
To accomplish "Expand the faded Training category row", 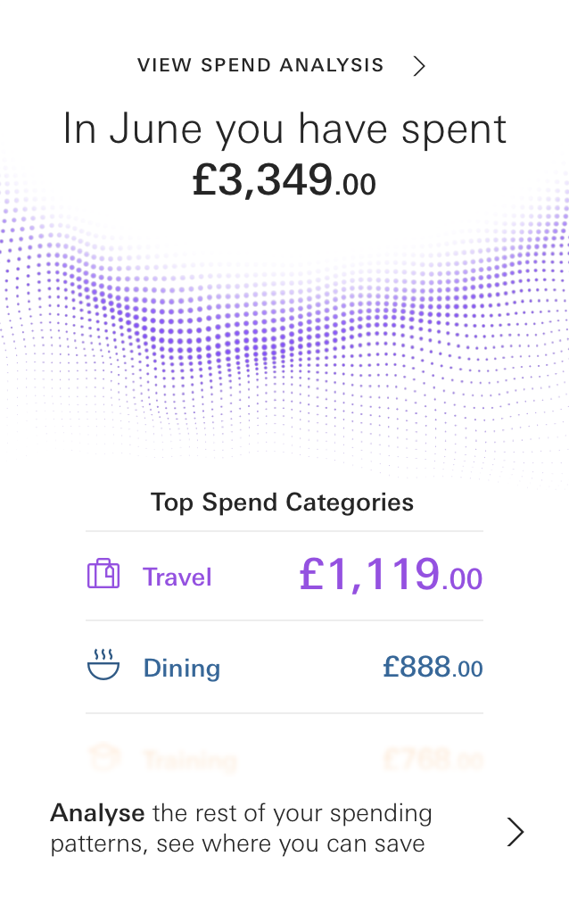I will click(284, 759).
